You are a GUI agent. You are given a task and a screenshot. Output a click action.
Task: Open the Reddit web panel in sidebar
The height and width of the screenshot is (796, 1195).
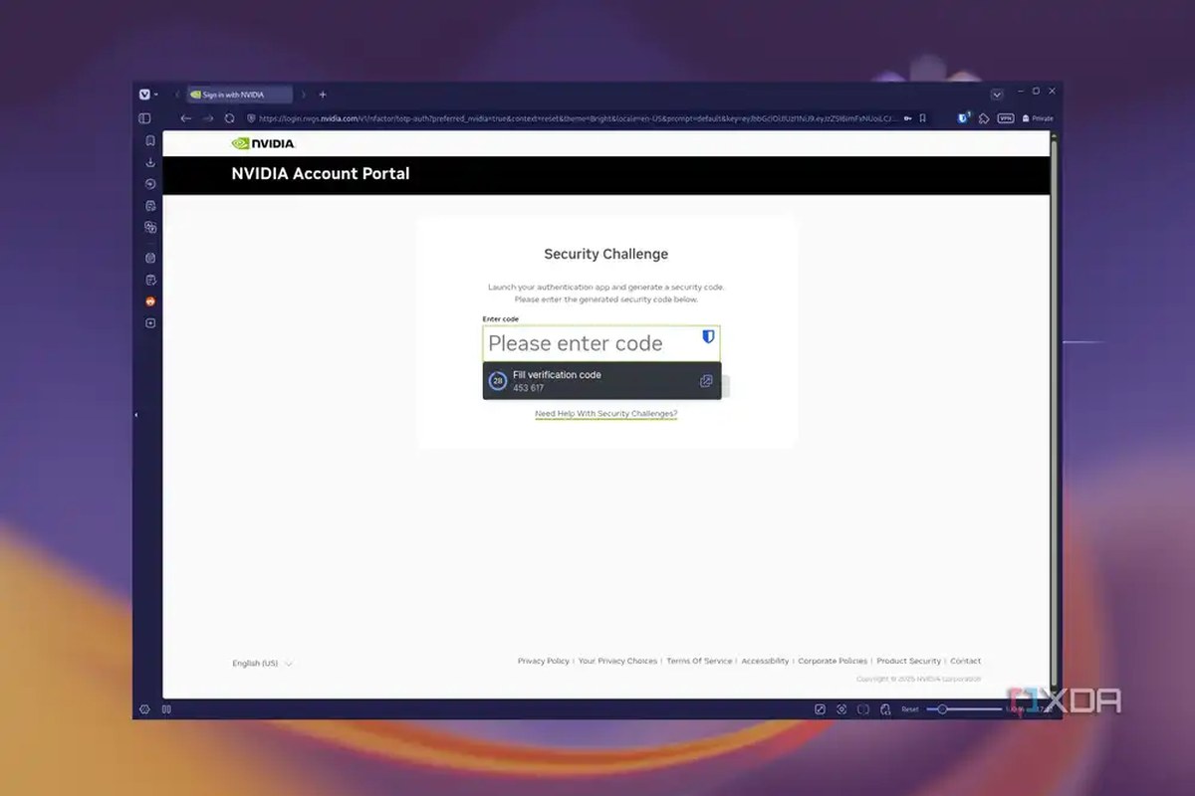(150, 301)
